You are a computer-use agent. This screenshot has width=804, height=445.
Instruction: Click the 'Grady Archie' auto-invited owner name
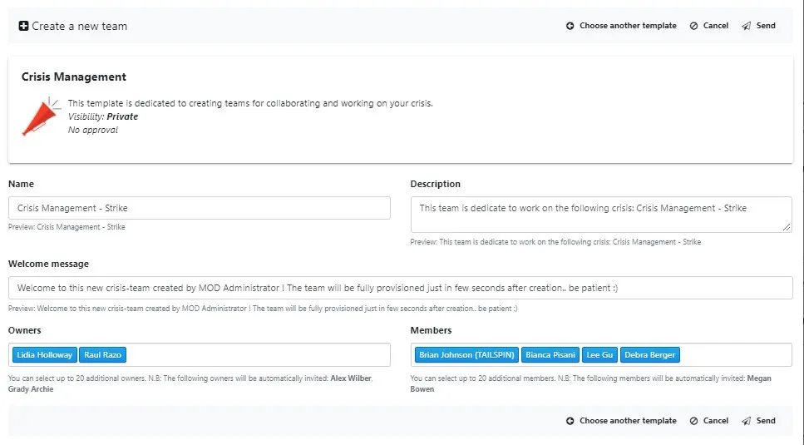coord(31,389)
